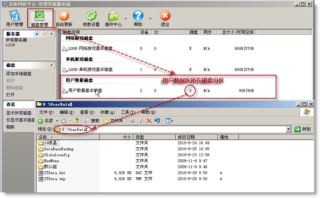The height and width of the screenshot is (198, 320).
Task: Toggle 文件夹 folders pane button
Action: 113,121
